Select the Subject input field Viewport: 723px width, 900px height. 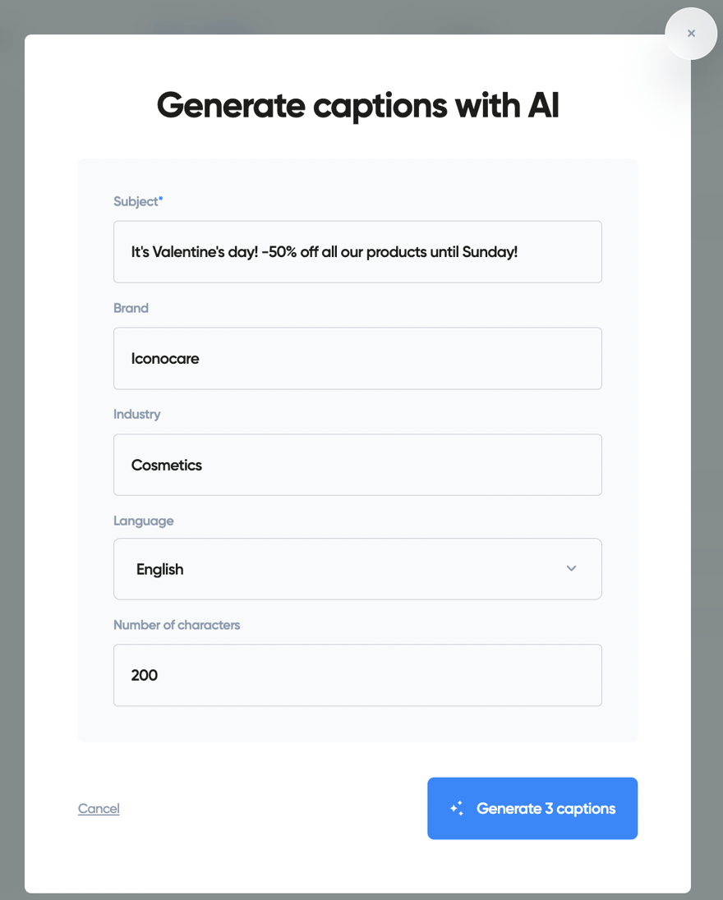[x=357, y=251]
